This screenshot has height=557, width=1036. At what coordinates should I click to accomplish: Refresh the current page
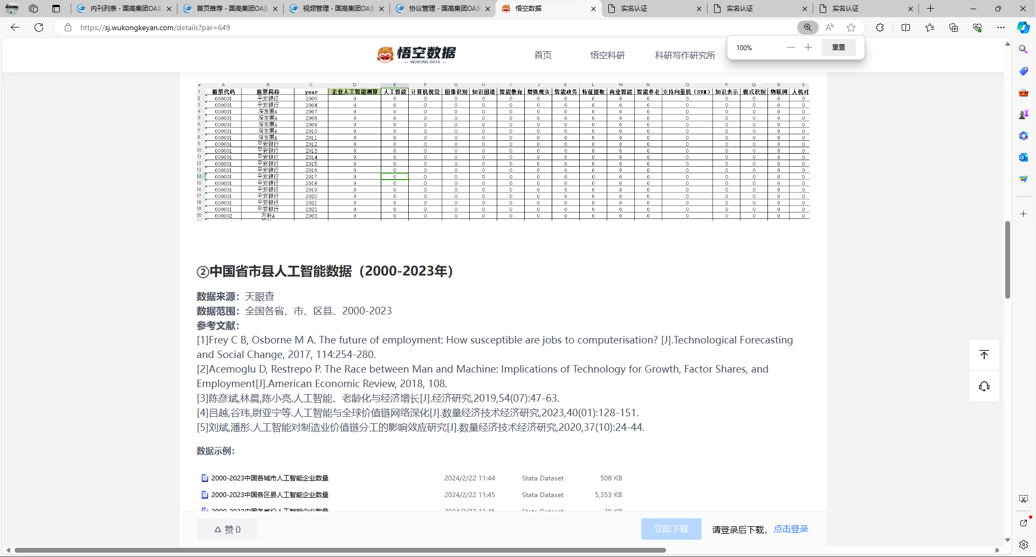pos(39,27)
